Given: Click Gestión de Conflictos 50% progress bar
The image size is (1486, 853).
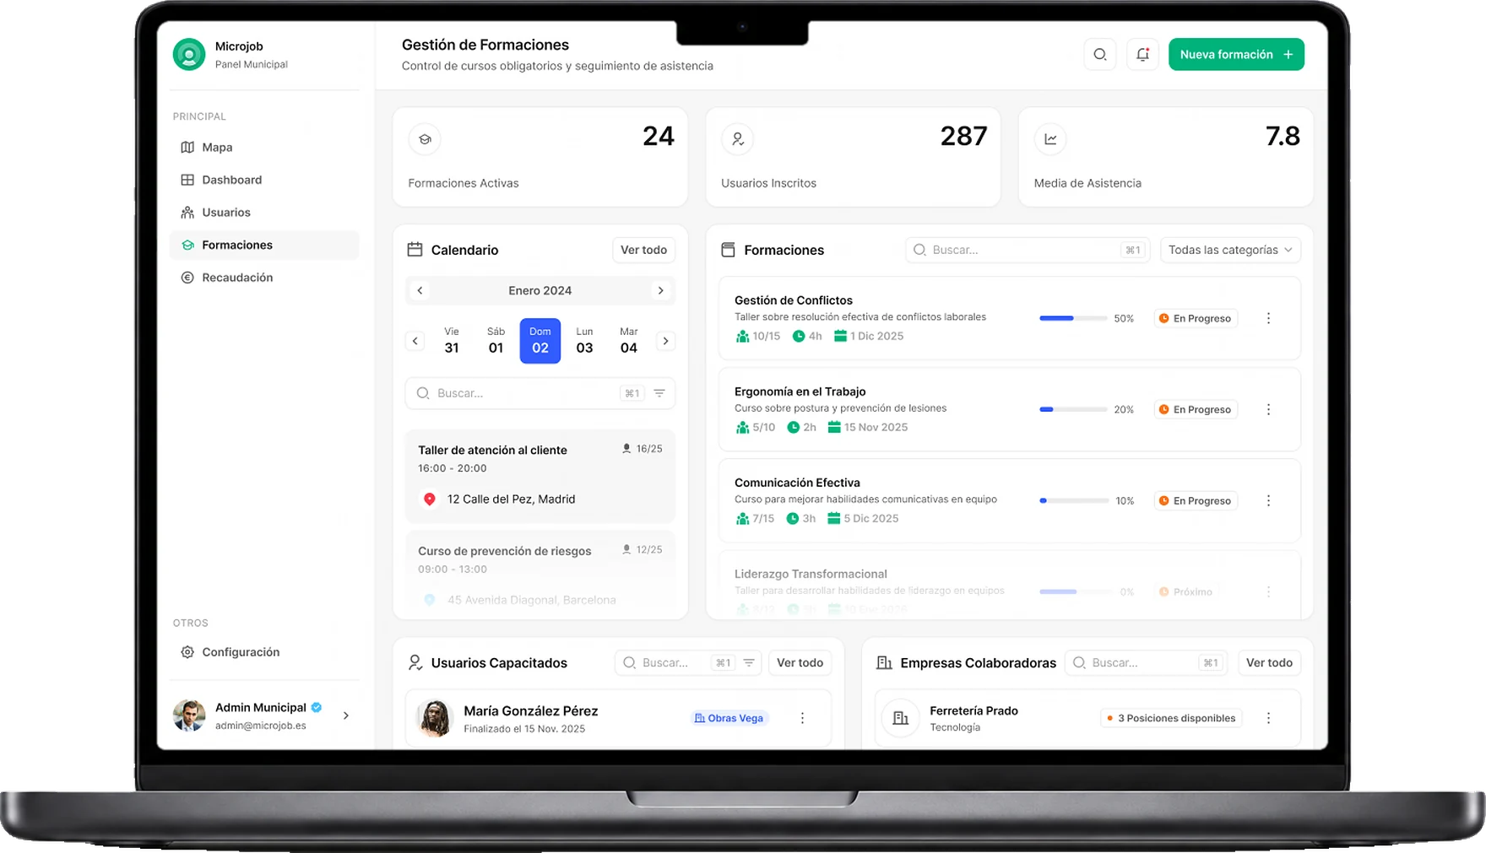Looking at the screenshot, I should 1073,318.
